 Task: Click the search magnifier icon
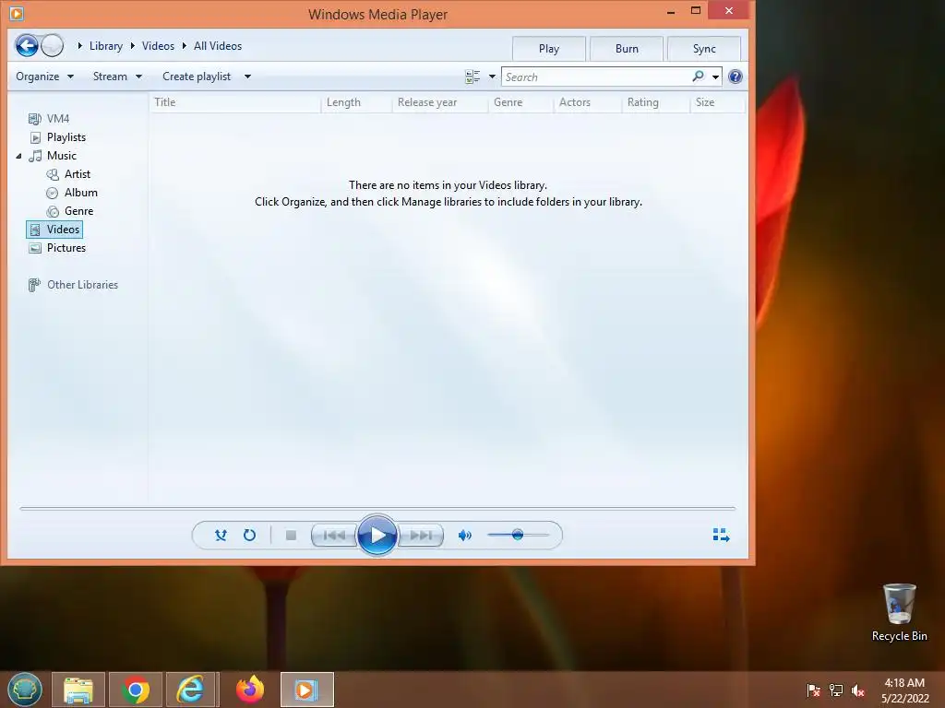point(698,77)
